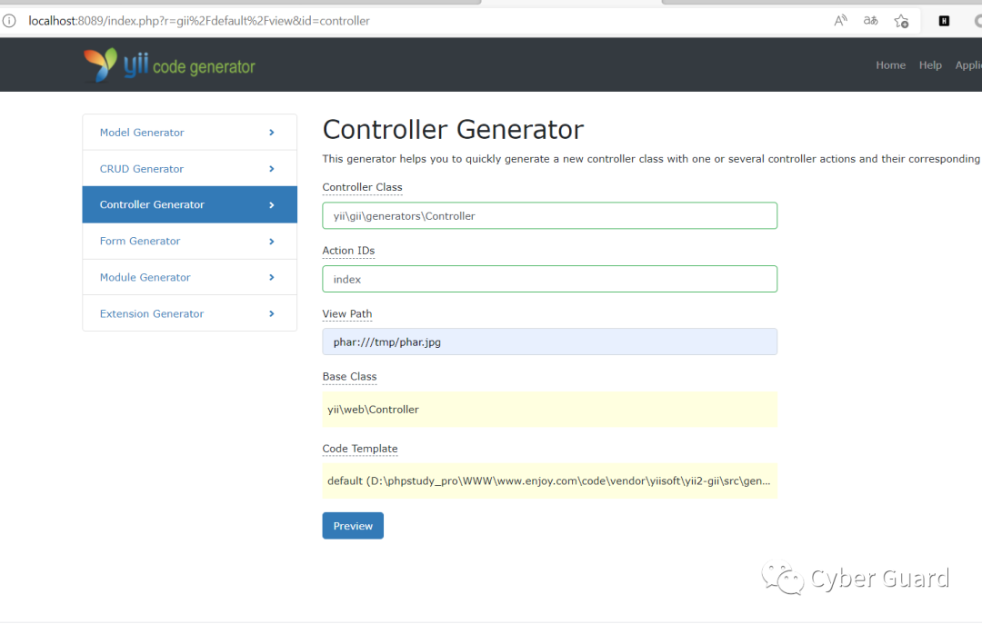Open the Extension Generator sidebar item
The height and width of the screenshot is (624, 982).
pos(189,313)
